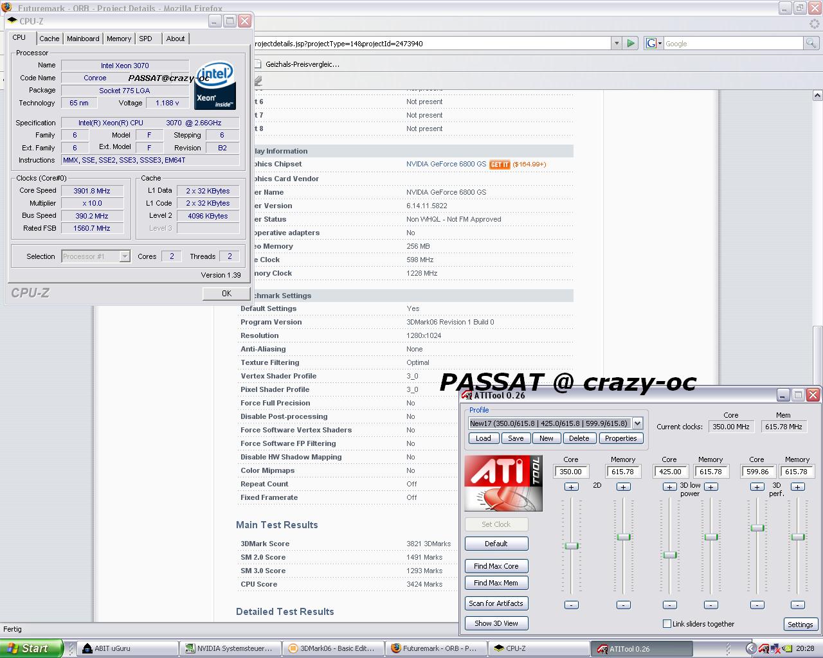
Task: Click Firefox address bar URL
Action: point(431,43)
